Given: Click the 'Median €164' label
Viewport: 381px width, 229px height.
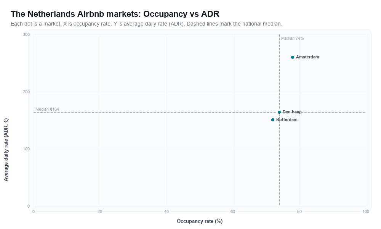Looking at the screenshot, I should click(47, 109).
